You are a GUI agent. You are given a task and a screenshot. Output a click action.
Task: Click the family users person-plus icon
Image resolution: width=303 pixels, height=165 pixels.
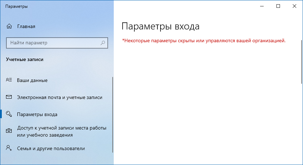pos(9,148)
